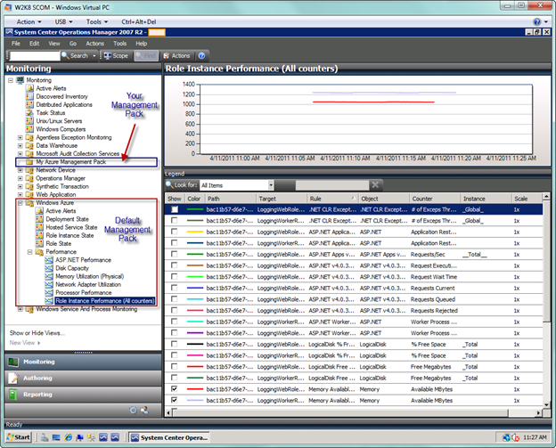Image resolution: width=556 pixels, height=448 pixels.
Task: Click the Scope toolbar icon
Action: click(x=108, y=55)
